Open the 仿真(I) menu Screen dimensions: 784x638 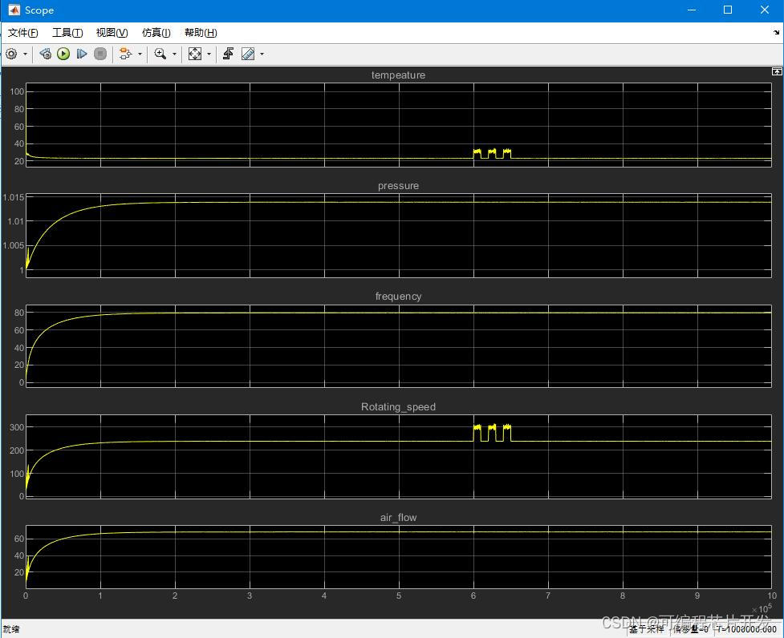pos(156,33)
